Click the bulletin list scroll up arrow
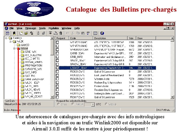 (x=172, y=38)
